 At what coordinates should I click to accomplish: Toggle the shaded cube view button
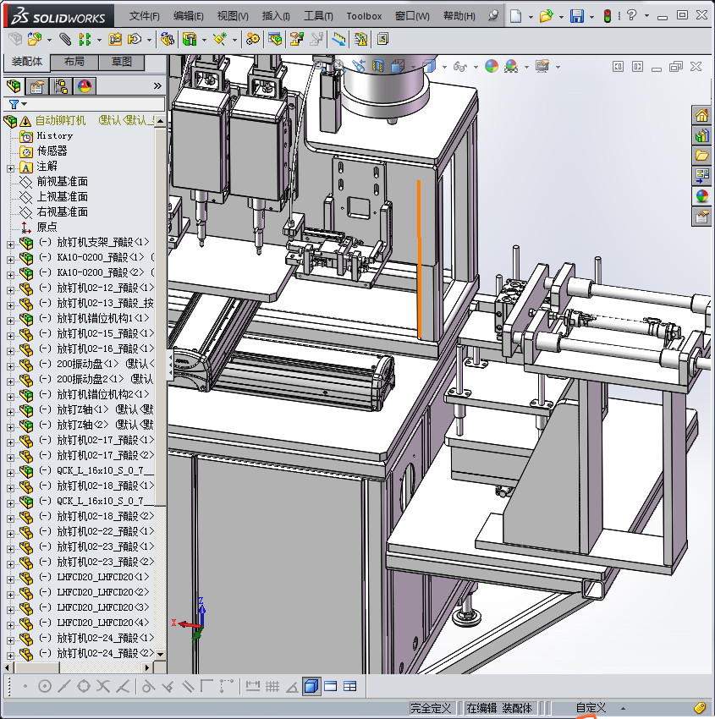click(x=311, y=687)
